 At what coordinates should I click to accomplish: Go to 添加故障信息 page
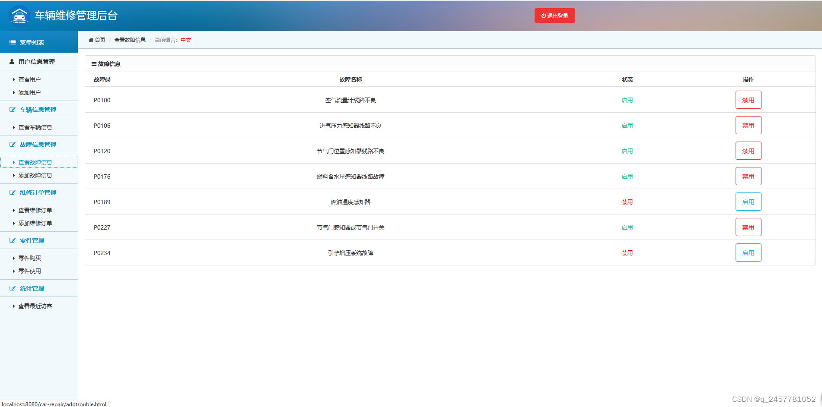click(x=35, y=175)
